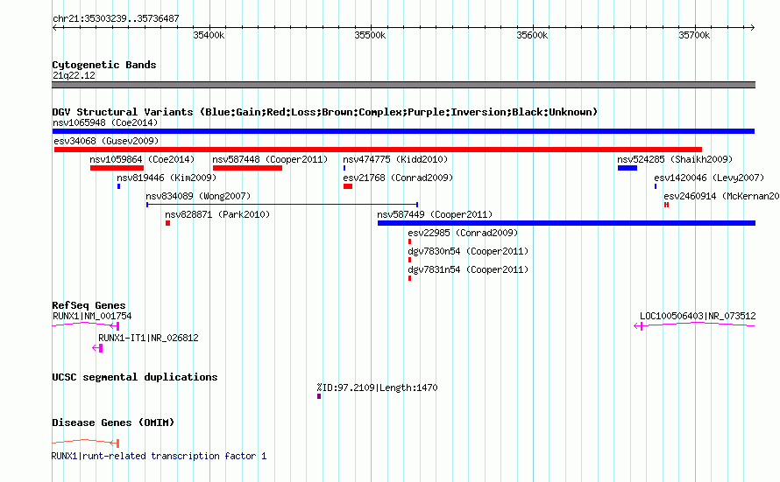The image size is (780, 482).
Task: Click the dgv7830n54 red marker
Action: (x=409, y=260)
